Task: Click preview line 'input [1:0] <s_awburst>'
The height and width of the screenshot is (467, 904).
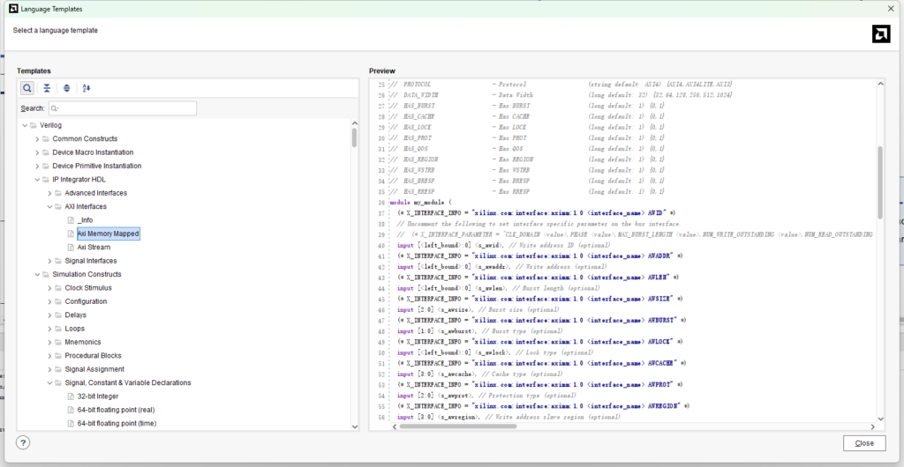Action: pos(478,331)
